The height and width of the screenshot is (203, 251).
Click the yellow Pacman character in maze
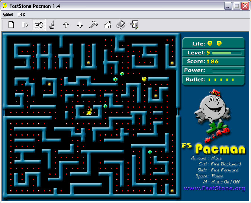pyautogui.click(x=144, y=79)
